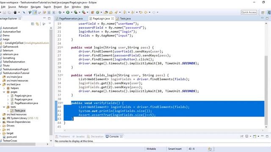Viewport: 271px width, 152px height.
Task: Open the Coverage button dropdown arrow
Action: tap(80, 12)
